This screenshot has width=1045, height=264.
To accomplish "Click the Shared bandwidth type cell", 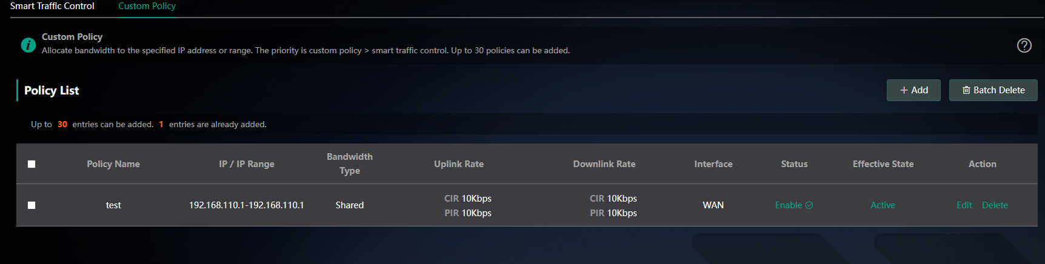I will tap(350, 205).
